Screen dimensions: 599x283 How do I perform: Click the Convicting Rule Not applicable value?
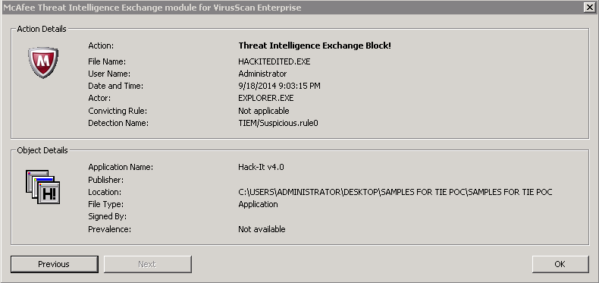click(264, 111)
